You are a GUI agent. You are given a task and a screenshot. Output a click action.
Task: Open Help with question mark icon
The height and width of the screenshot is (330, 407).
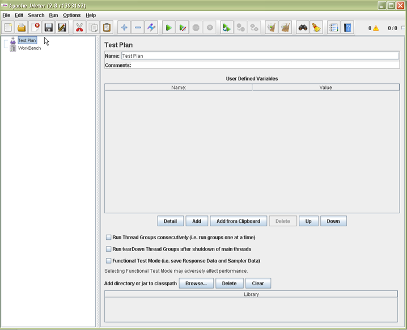(347, 28)
